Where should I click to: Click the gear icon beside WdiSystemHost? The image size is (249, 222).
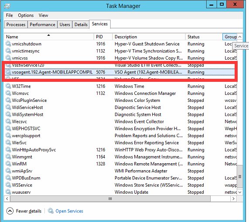tap(8, 114)
